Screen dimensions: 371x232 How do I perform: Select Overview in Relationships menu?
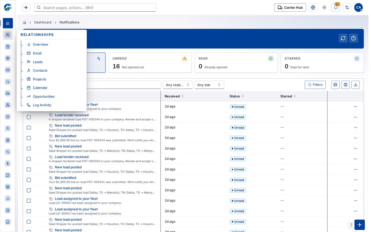[x=41, y=44]
